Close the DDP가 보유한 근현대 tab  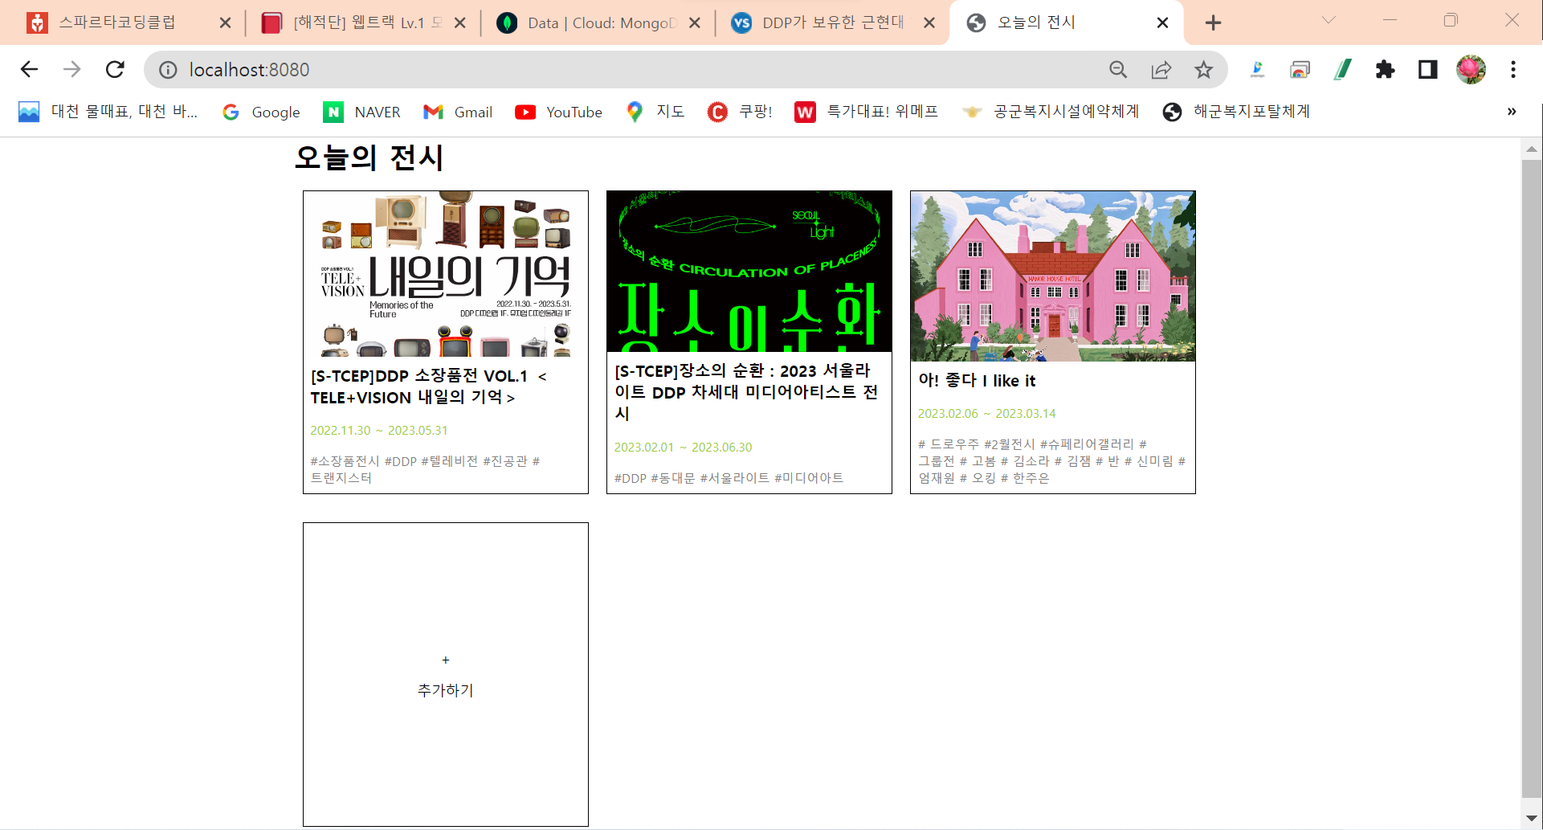pos(929,22)
